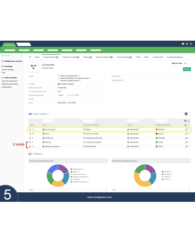This screenshot has width=195, height=243.
Task: Click the browser tab labeled NextGestion
Action: pyautogui.click(x=9, y=45)
